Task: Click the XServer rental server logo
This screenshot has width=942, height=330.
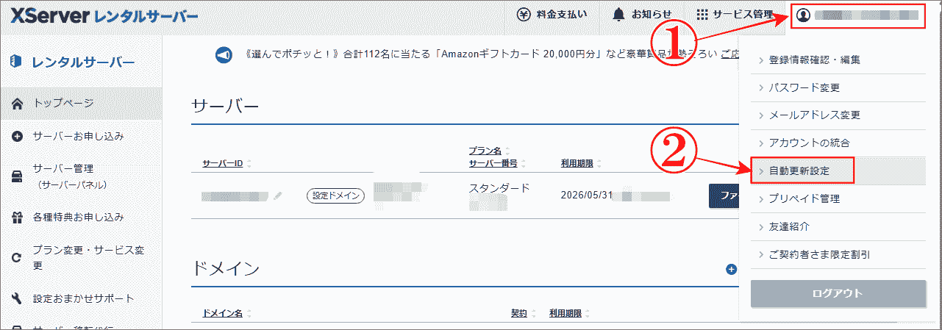Action: pos(104,15)
